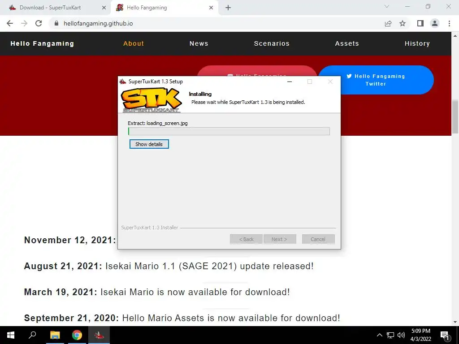Close the Hello Fangaming tab
459x344 pixels.
tap(211, 8)
